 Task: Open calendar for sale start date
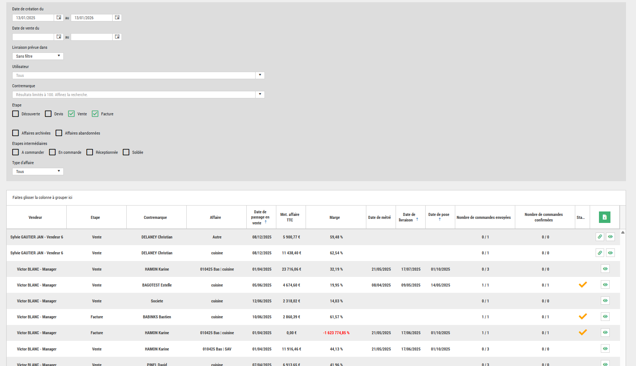pos(59,37)
